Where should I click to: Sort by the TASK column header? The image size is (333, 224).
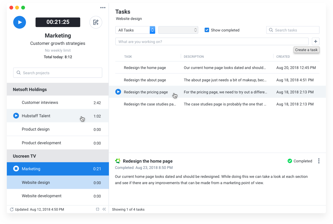(x=128, y=56)
